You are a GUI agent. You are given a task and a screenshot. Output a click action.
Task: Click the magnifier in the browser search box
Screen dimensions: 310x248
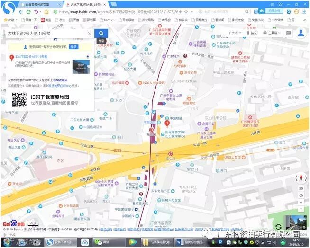[x=247, y=12]
